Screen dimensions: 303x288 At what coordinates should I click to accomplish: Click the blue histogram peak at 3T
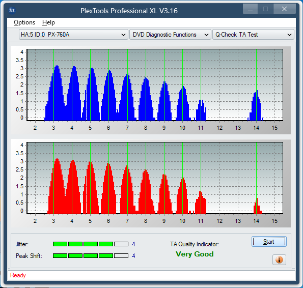(57, 93)
